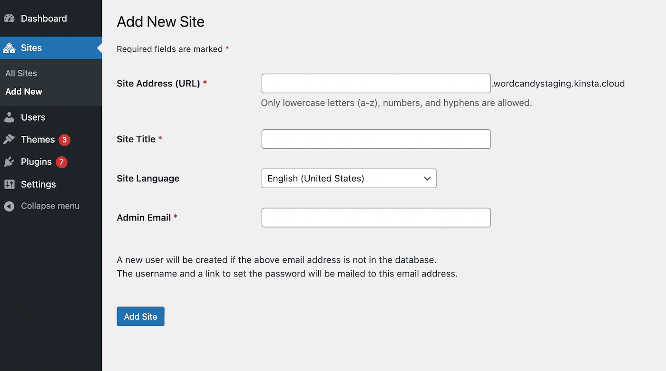Click the Sites houses icon
Screen dimensions: 666x371
[9, 48]
